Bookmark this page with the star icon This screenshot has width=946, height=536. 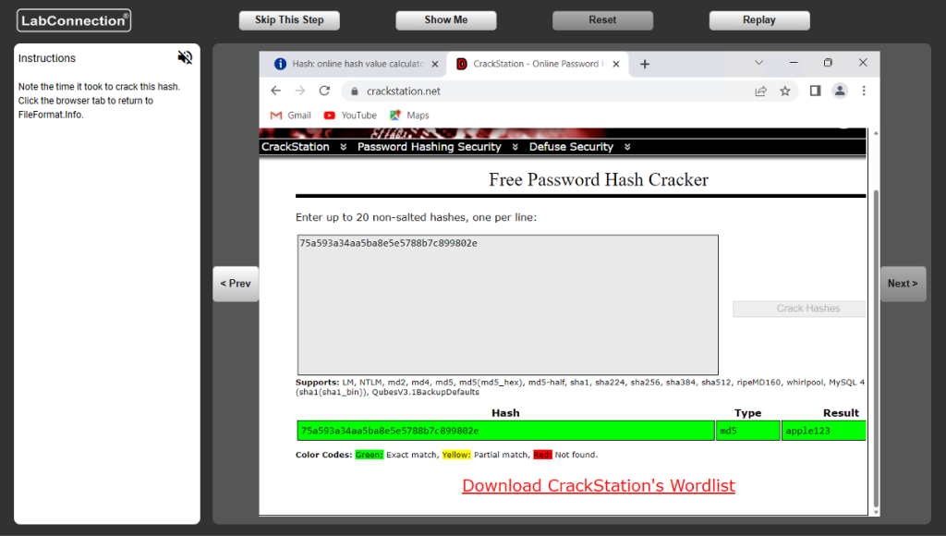point(785,91)
